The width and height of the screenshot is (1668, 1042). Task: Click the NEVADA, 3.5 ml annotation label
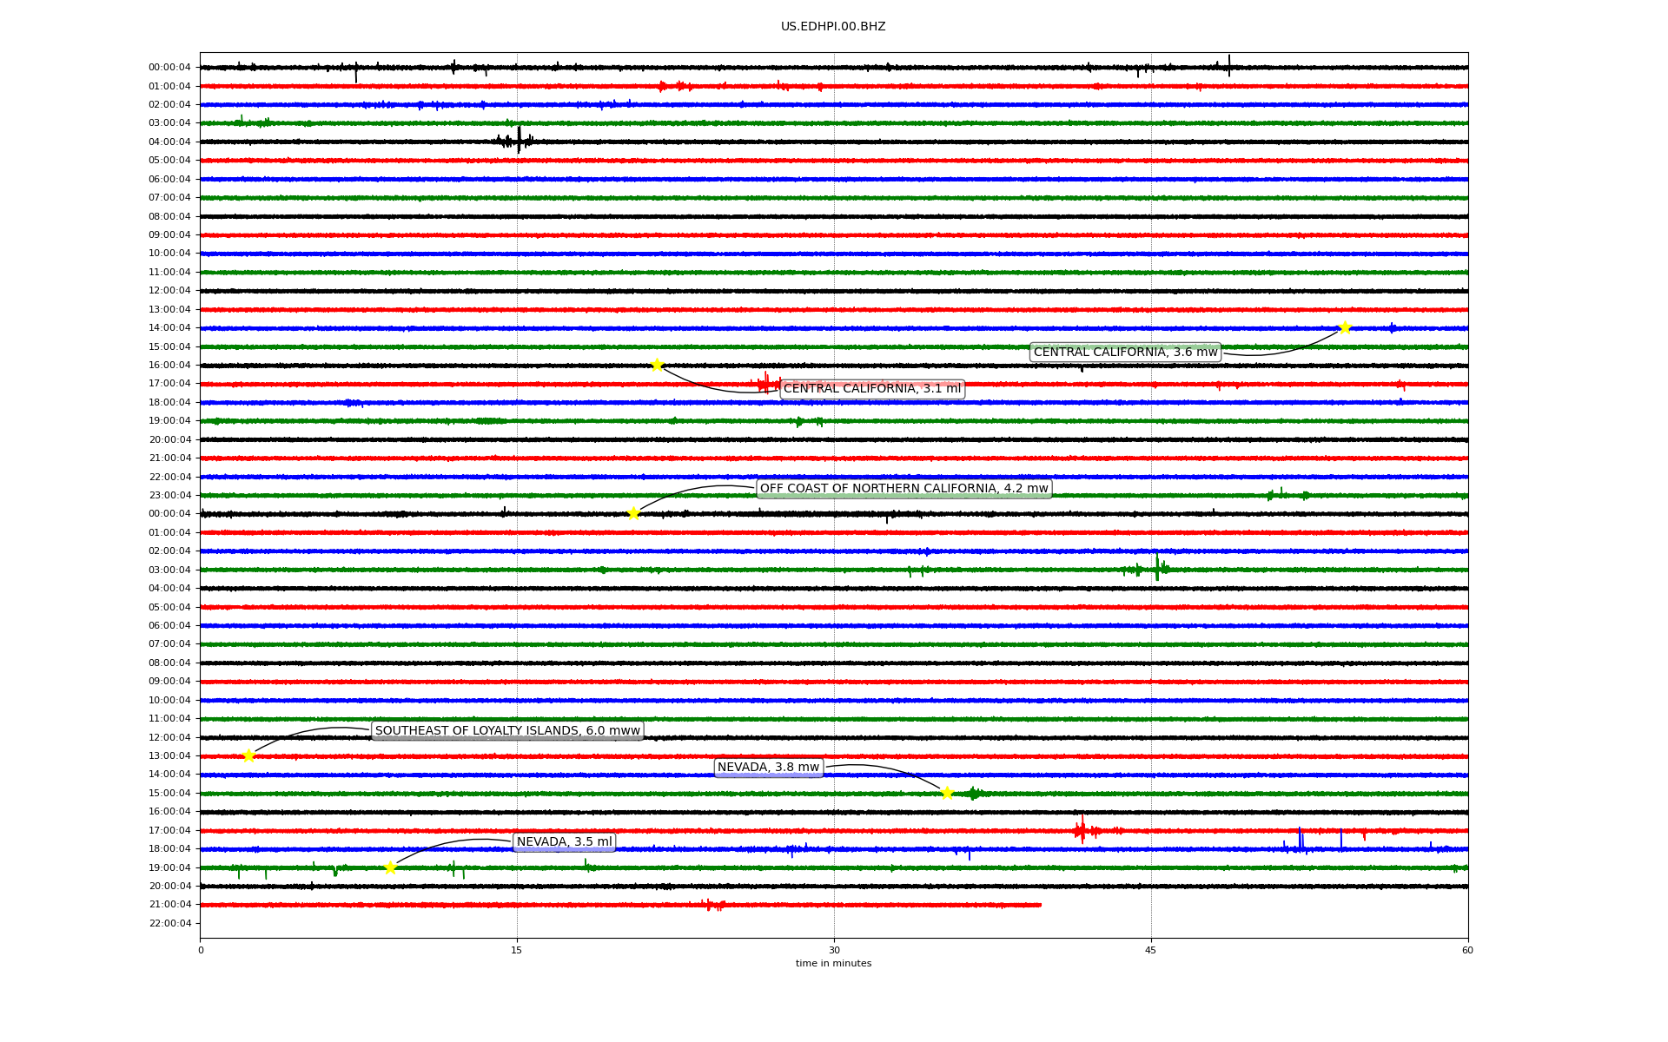pos(564,842)
